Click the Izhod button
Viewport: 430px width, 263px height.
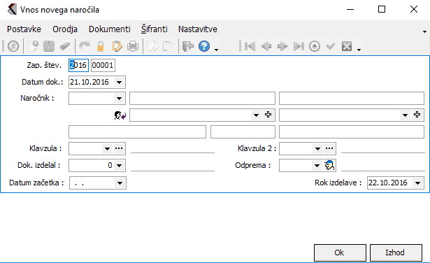tap(396, 253)
